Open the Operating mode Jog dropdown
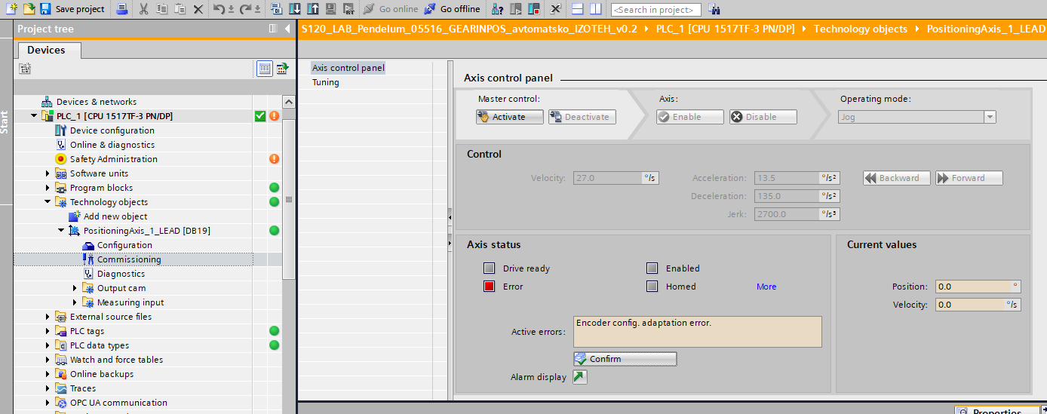This screenshot has height=414, width=1047. click(x=990, y=118)
